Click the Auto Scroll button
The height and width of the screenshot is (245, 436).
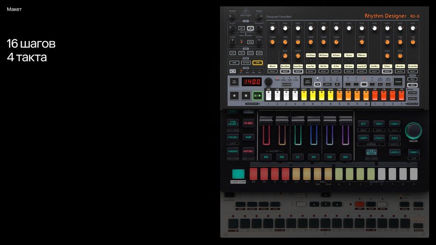point(307,82)
